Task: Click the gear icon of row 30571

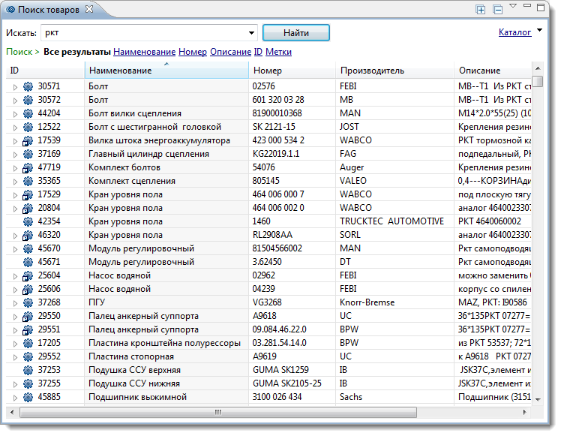Action: coord(28,86)
